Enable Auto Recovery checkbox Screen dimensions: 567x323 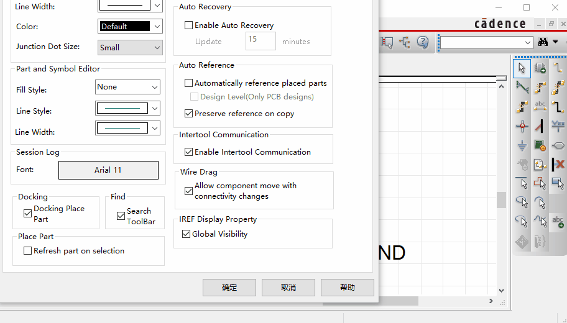click(x=189, y=25)
